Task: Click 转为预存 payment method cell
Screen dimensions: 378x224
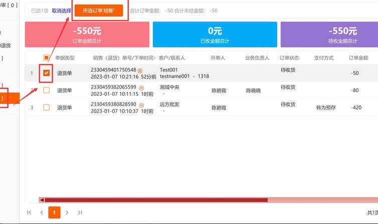Action: click(326, 107)
